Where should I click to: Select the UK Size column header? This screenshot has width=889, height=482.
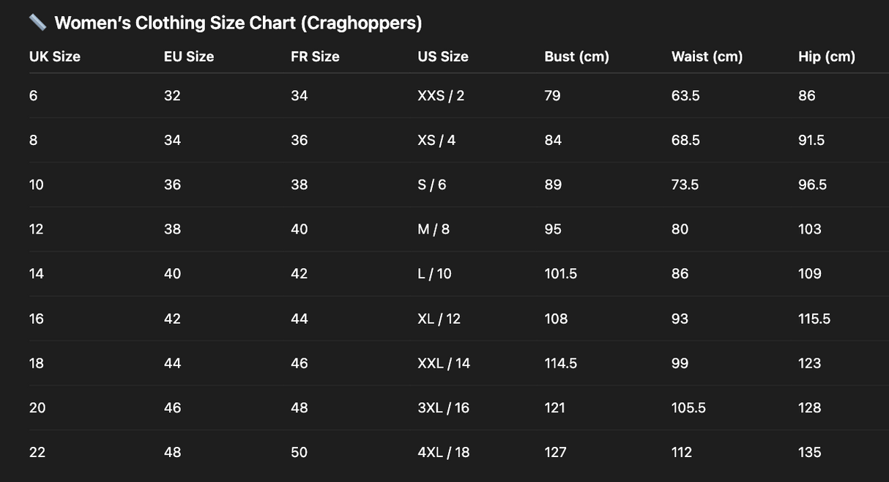(x=55, y=56)
